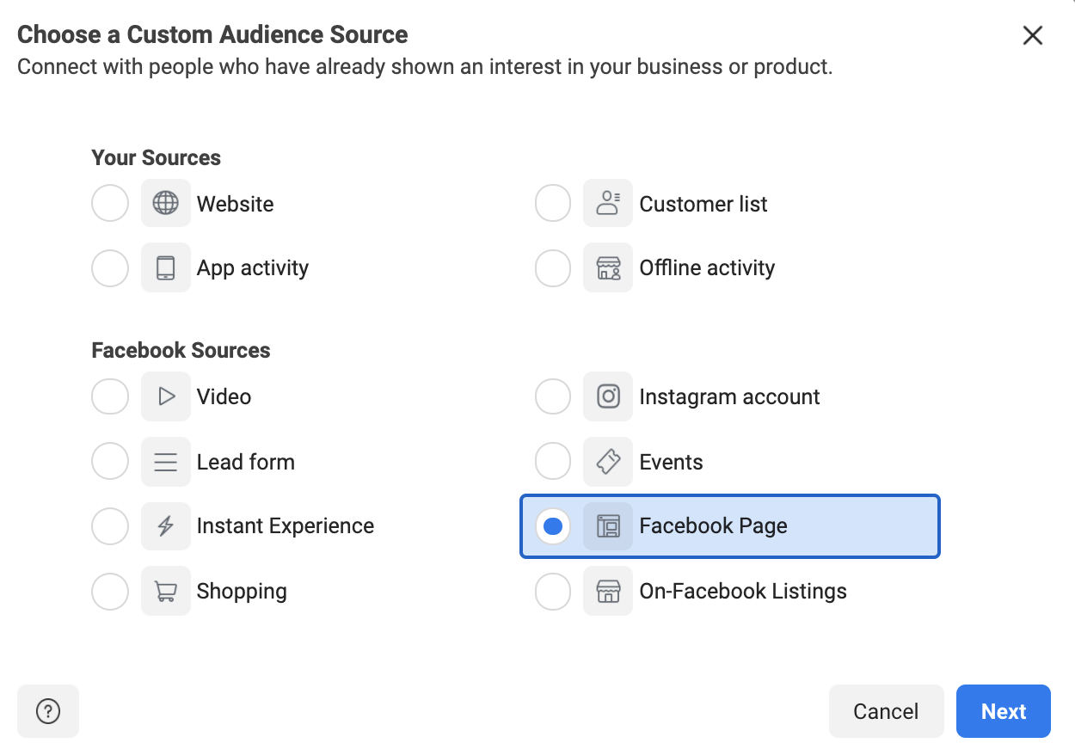
Task: Click the Events ticket icon
Action: click(608, 462)
